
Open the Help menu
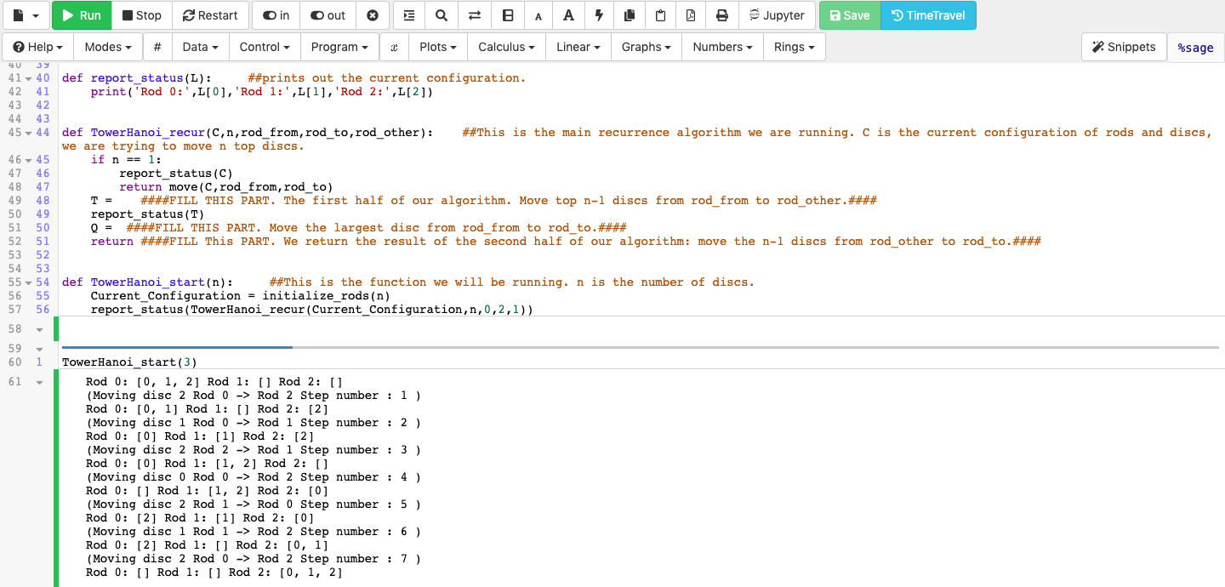click(37, 47)
